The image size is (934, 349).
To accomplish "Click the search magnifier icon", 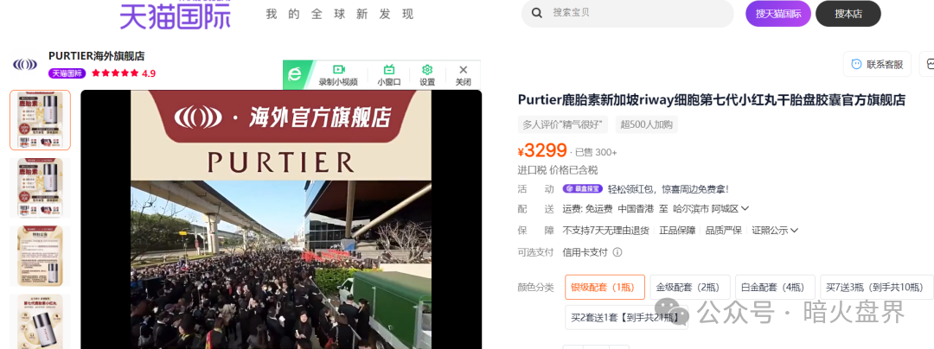I will pyautogui.click(x=537, y=13).
